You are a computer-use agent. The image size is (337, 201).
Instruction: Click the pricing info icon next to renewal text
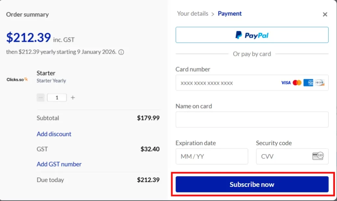click(121, 52)
